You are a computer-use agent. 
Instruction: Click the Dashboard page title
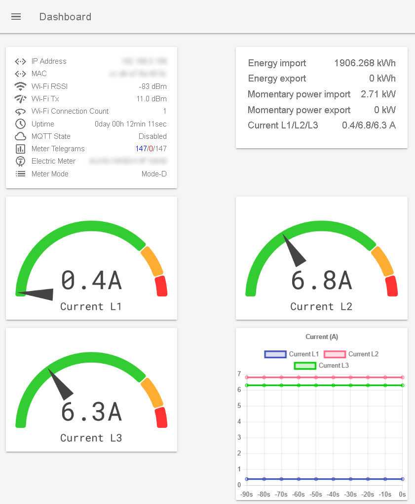[x=65, y=17]
